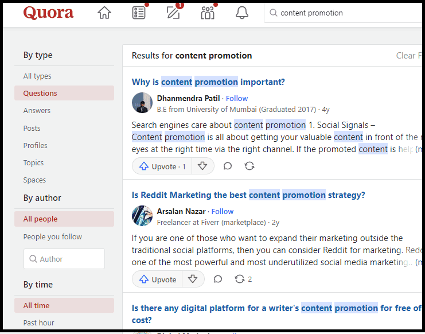
Task: Filter results by Posts
Action: (x=32, y=128)
